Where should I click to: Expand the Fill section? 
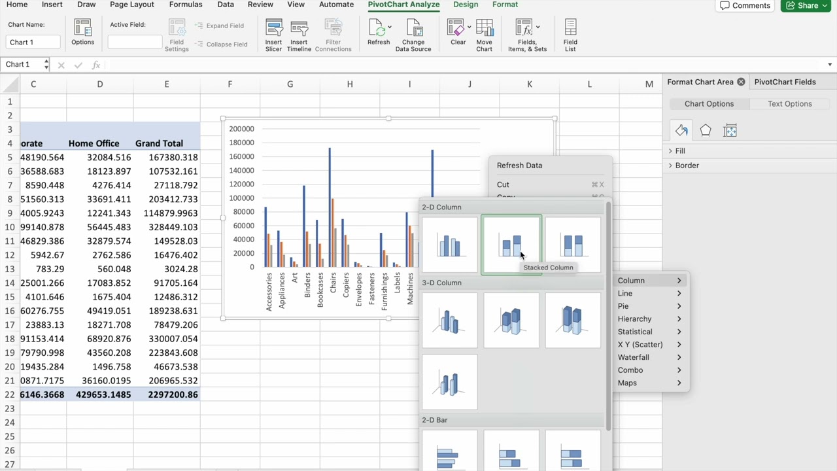680,151
